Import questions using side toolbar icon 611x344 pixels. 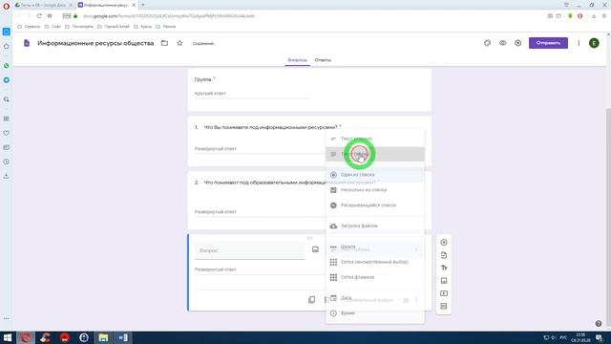[x=444, y=255]
